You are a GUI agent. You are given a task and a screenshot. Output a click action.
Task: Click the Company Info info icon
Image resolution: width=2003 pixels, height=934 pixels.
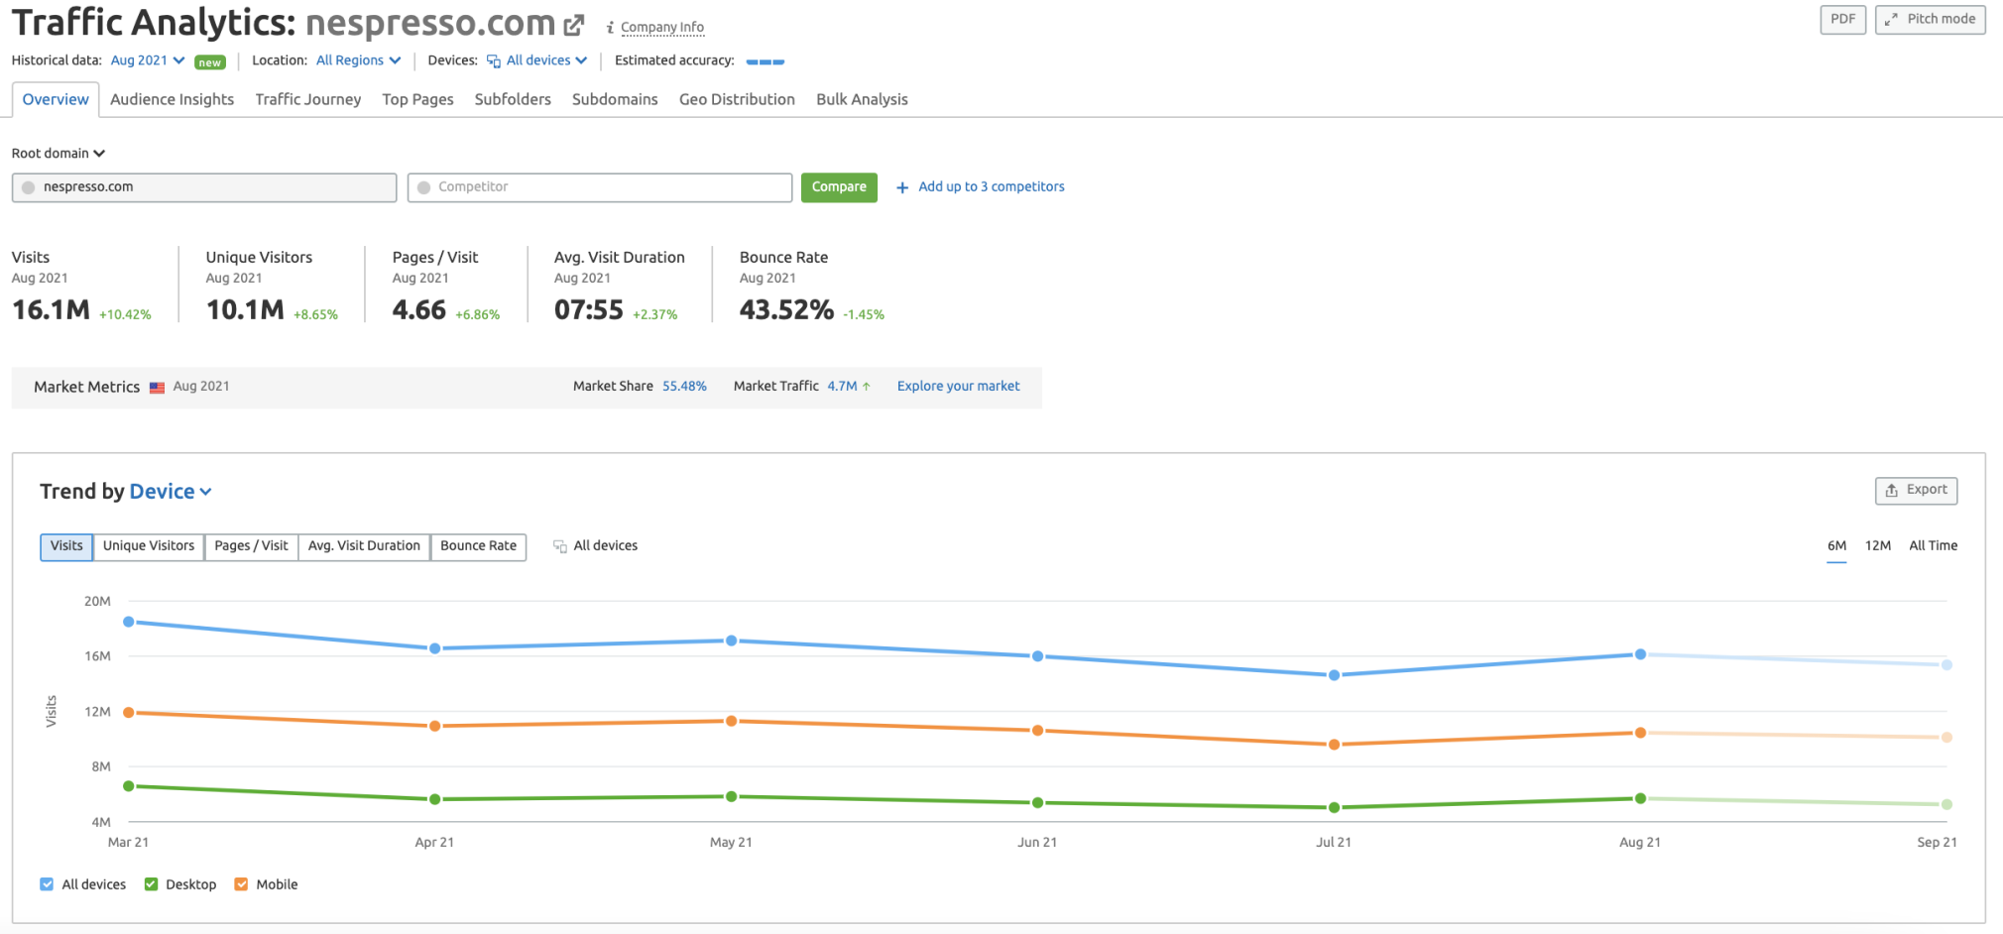tap(610, 28)
